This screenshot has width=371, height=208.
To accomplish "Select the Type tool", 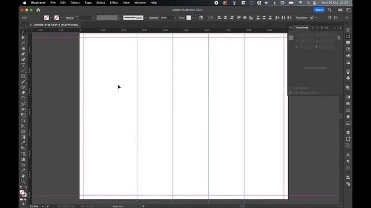I will point(23,65).
